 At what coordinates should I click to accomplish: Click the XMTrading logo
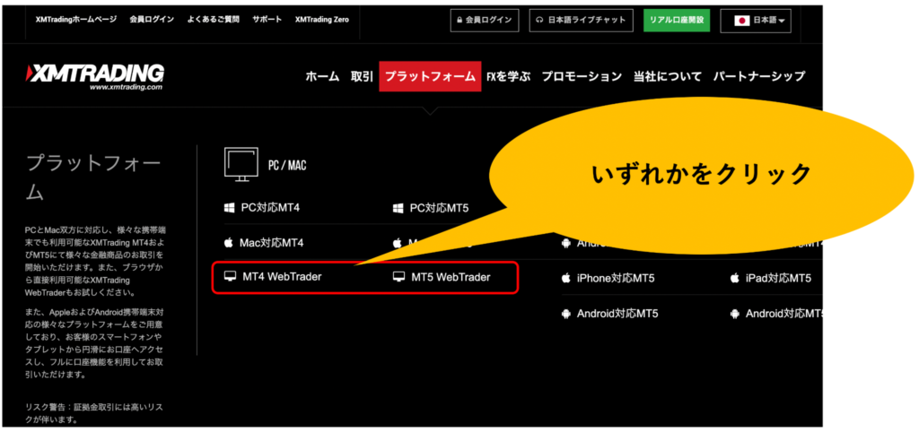(95, 77)
